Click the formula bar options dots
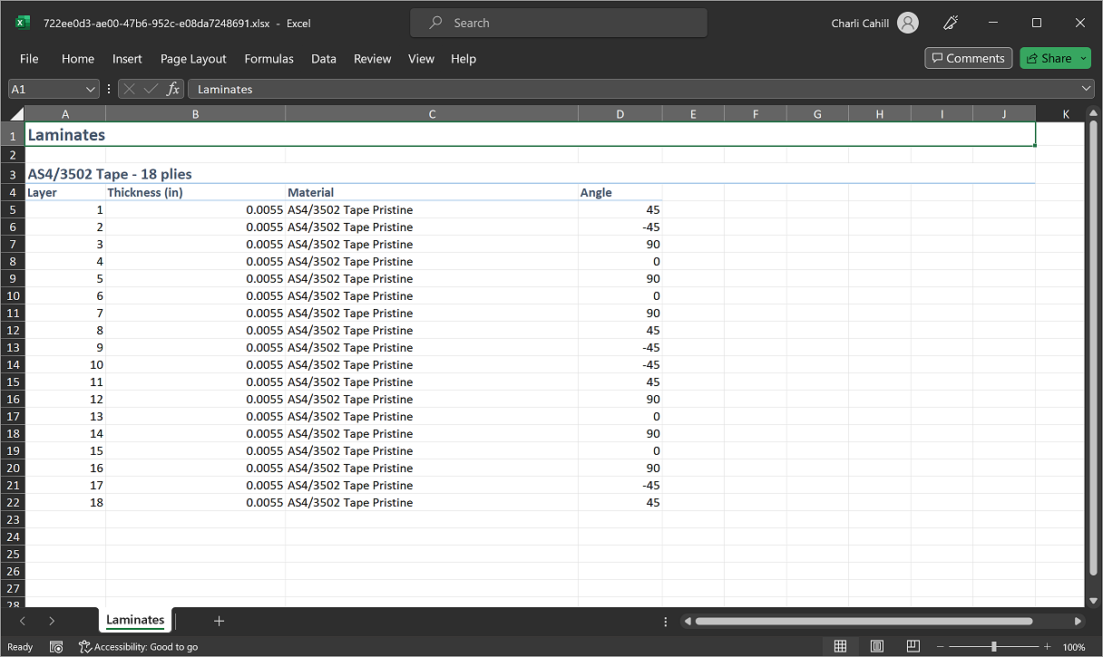Image resolution: width=1103 pixels, height=657 pixels. [110, 89]
